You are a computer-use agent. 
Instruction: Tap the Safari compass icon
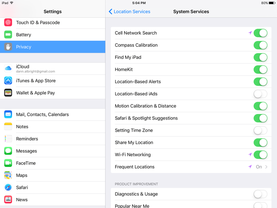8,187
